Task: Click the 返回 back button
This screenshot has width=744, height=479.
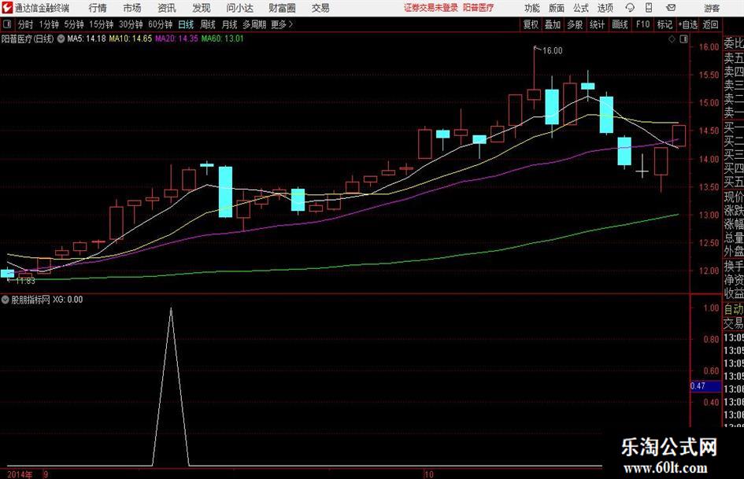Action: click(710, 24)
